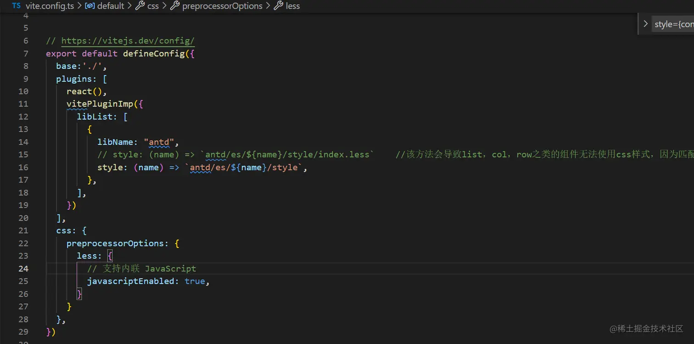This screenshot has height=344, width=694.
Task: Select css in the breadcrumb bar
Action: [x=153, y=6]
